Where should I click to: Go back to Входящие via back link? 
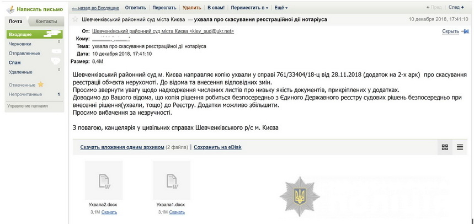pyautogui.click(x=96, y=8)
